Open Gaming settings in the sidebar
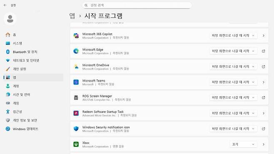Screen dimensions: 274x154 point(33,103)
